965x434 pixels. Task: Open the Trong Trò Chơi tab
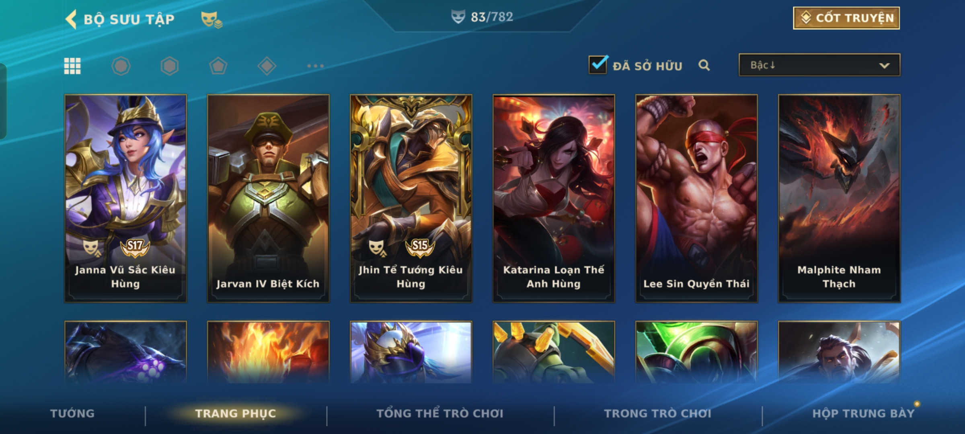658,414
